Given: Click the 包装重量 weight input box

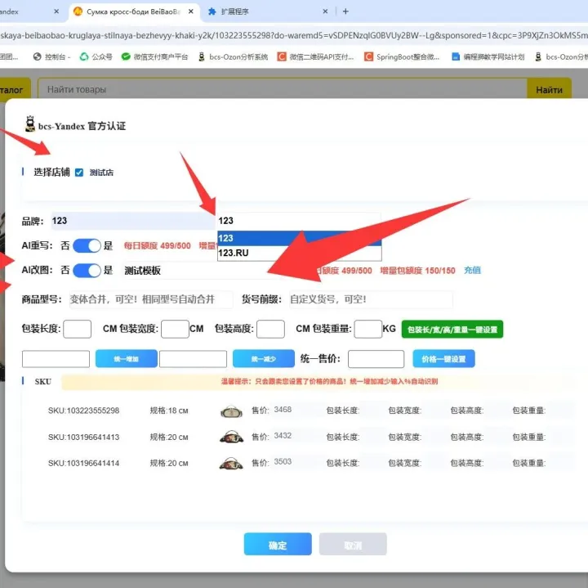Looking at the screenshot, I should 367,329.
